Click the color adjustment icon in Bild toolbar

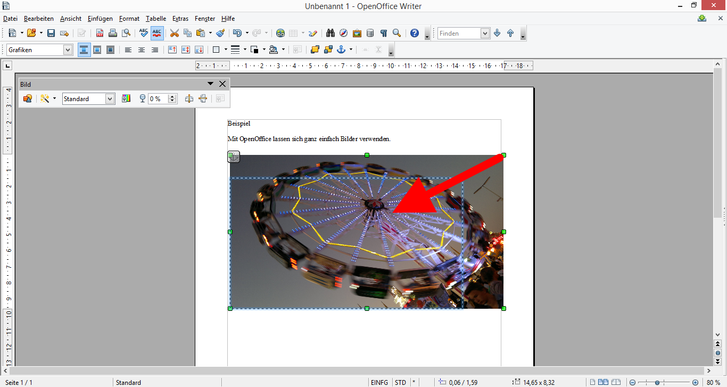[126, 98]
